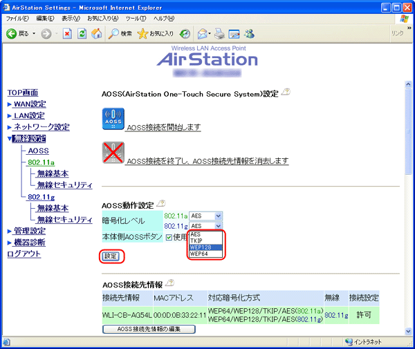Open the ファイル(F) menu
The image size is (415, 349).
[x=17, y=19]
